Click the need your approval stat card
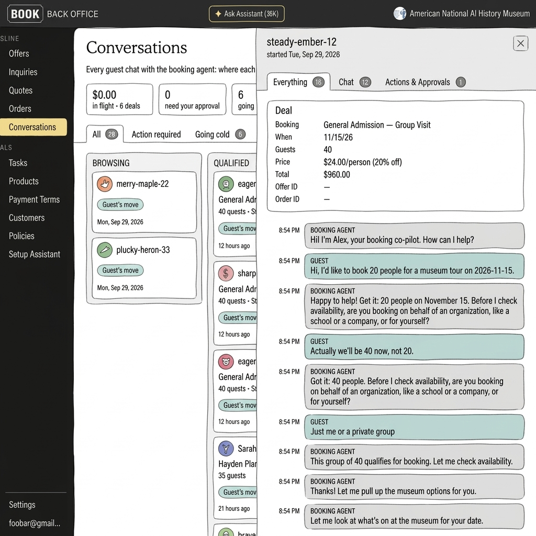The image size is (536, 536). click(x=193, y=99)
